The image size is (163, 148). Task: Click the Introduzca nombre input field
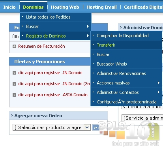pos(142,107)
